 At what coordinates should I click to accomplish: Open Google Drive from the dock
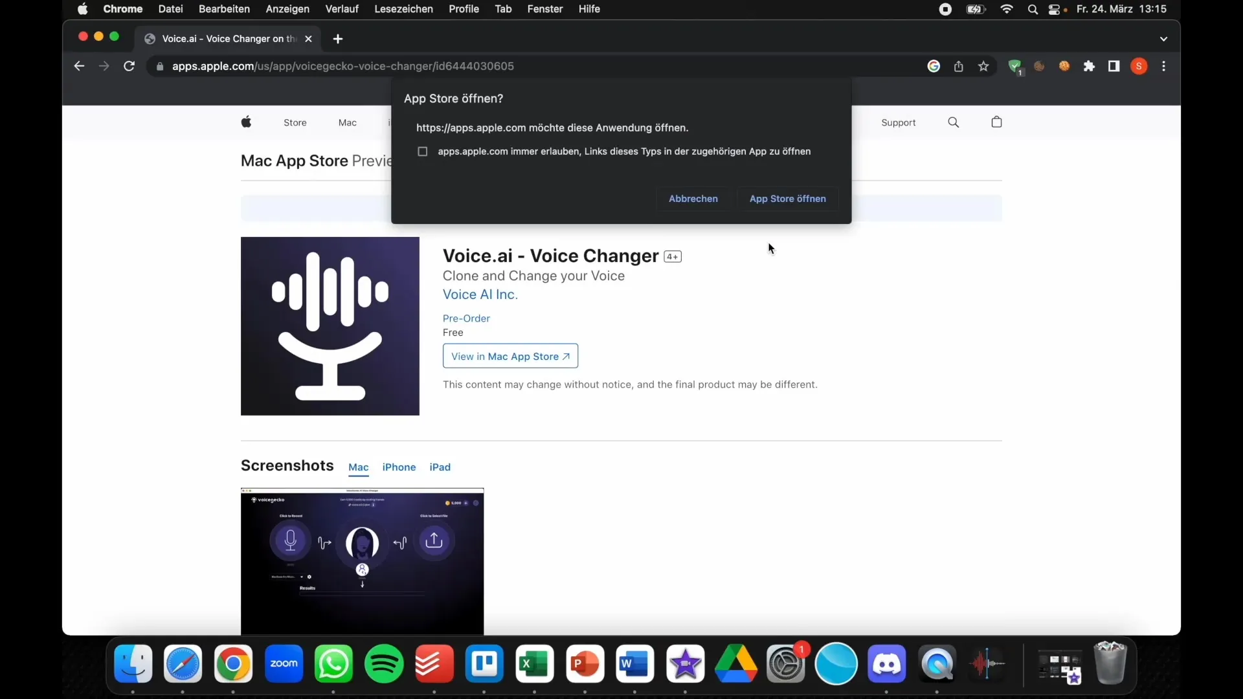coord(735,664)
